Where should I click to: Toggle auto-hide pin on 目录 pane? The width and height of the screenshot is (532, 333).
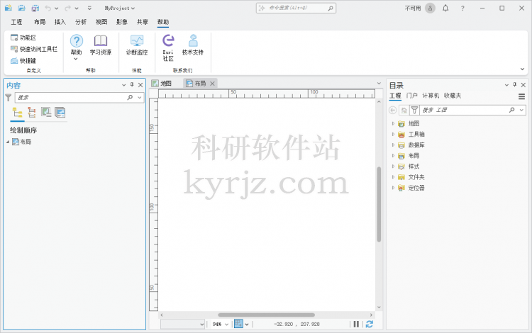click(x=515, y=85)
